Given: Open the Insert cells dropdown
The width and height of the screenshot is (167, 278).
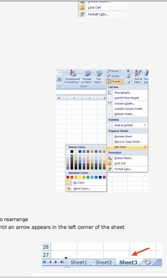Looking at the screenshot, I should pyautogui.click(x=115, y=71).
